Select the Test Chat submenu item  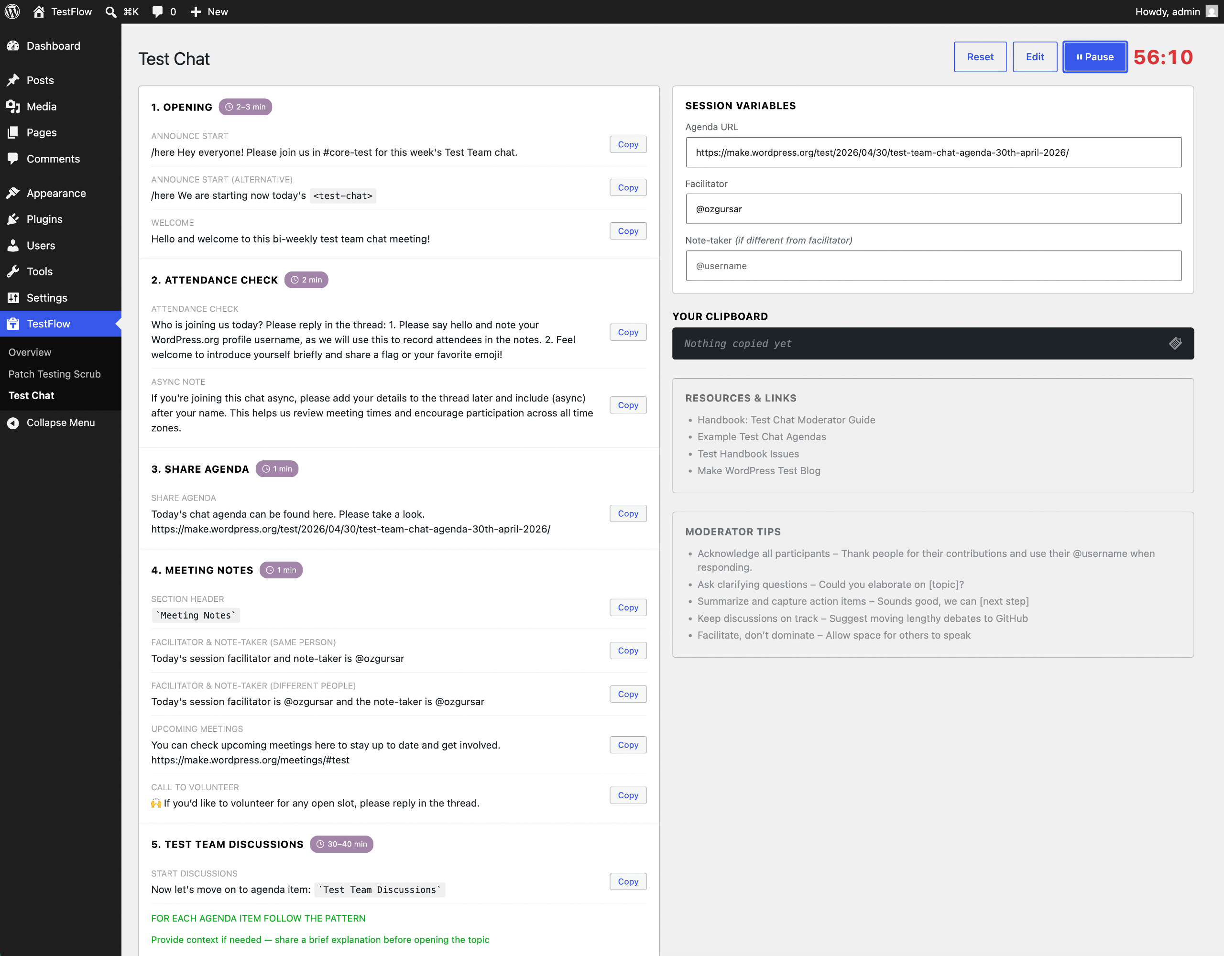coord(32,395)
